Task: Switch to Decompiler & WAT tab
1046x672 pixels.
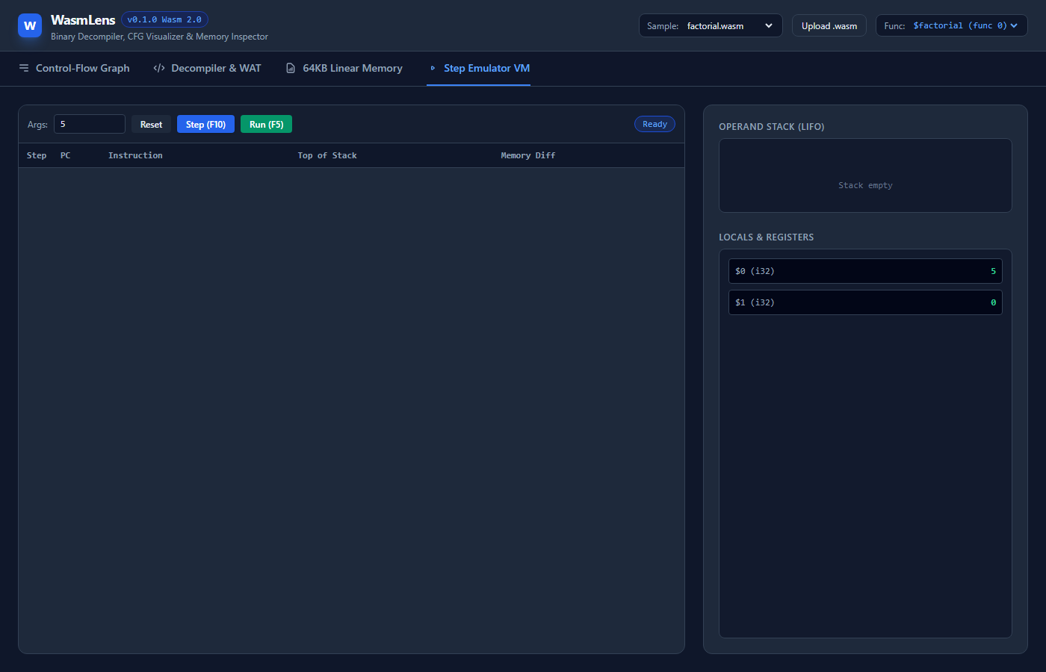Action: 207,68
